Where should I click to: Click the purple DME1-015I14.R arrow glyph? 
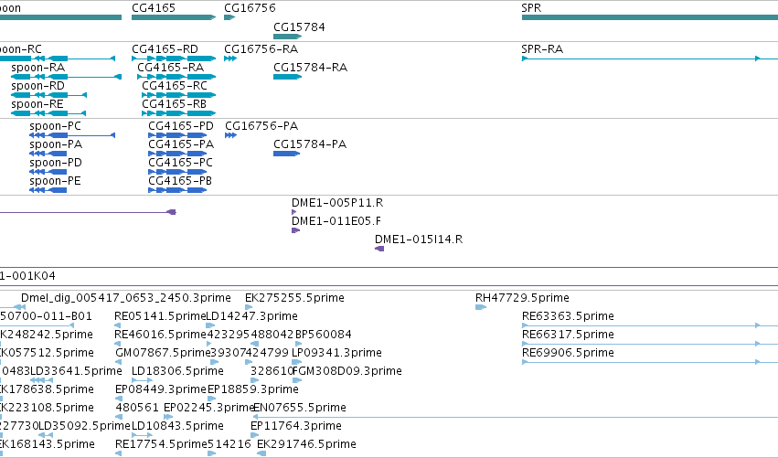(379, 249)
